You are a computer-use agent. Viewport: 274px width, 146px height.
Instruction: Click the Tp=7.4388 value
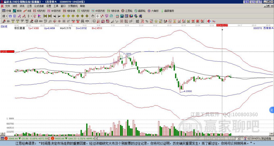pyautogui.click(x=33, y=28)
